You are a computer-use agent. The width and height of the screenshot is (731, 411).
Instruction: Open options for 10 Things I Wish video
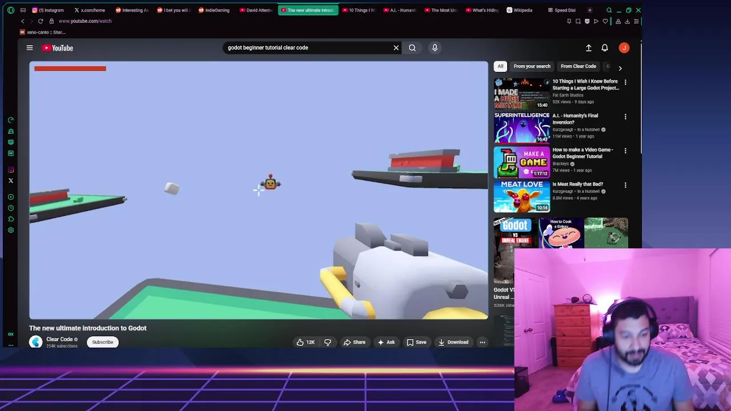(625, 82)
